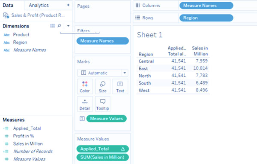Click the 7,783 cell for North
The image size is (257, 164).
pos(202,76)
